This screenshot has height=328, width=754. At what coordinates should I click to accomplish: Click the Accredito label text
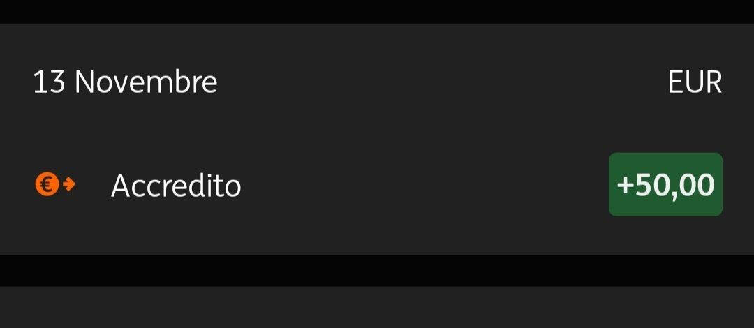point(176,186)
